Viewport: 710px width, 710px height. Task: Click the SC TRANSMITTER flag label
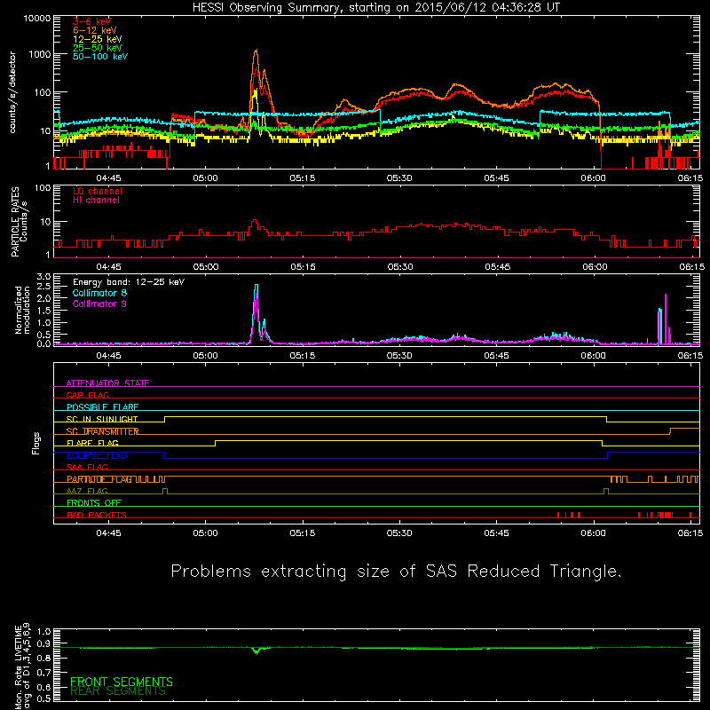[102, 431]
